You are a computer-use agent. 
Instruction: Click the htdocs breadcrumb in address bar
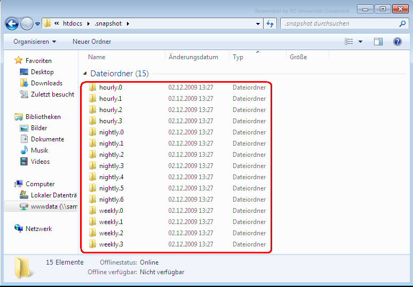(x=74, y=23)
